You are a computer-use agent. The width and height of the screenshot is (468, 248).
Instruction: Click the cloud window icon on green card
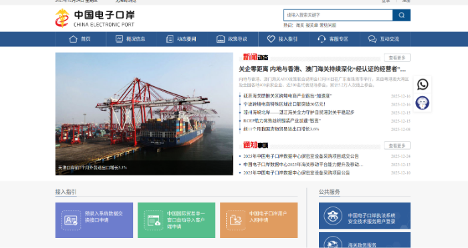[x=153, y=220]
